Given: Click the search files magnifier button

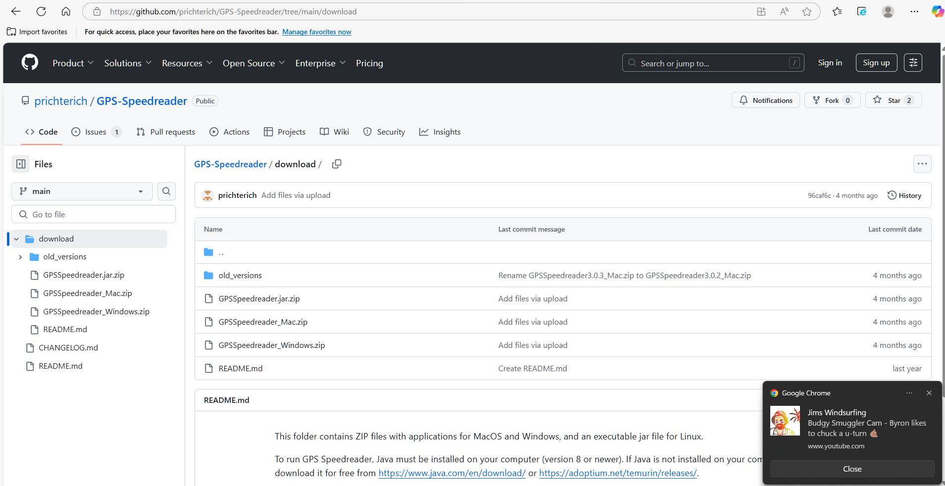Looking at the screenshot, I should (166, 191).
